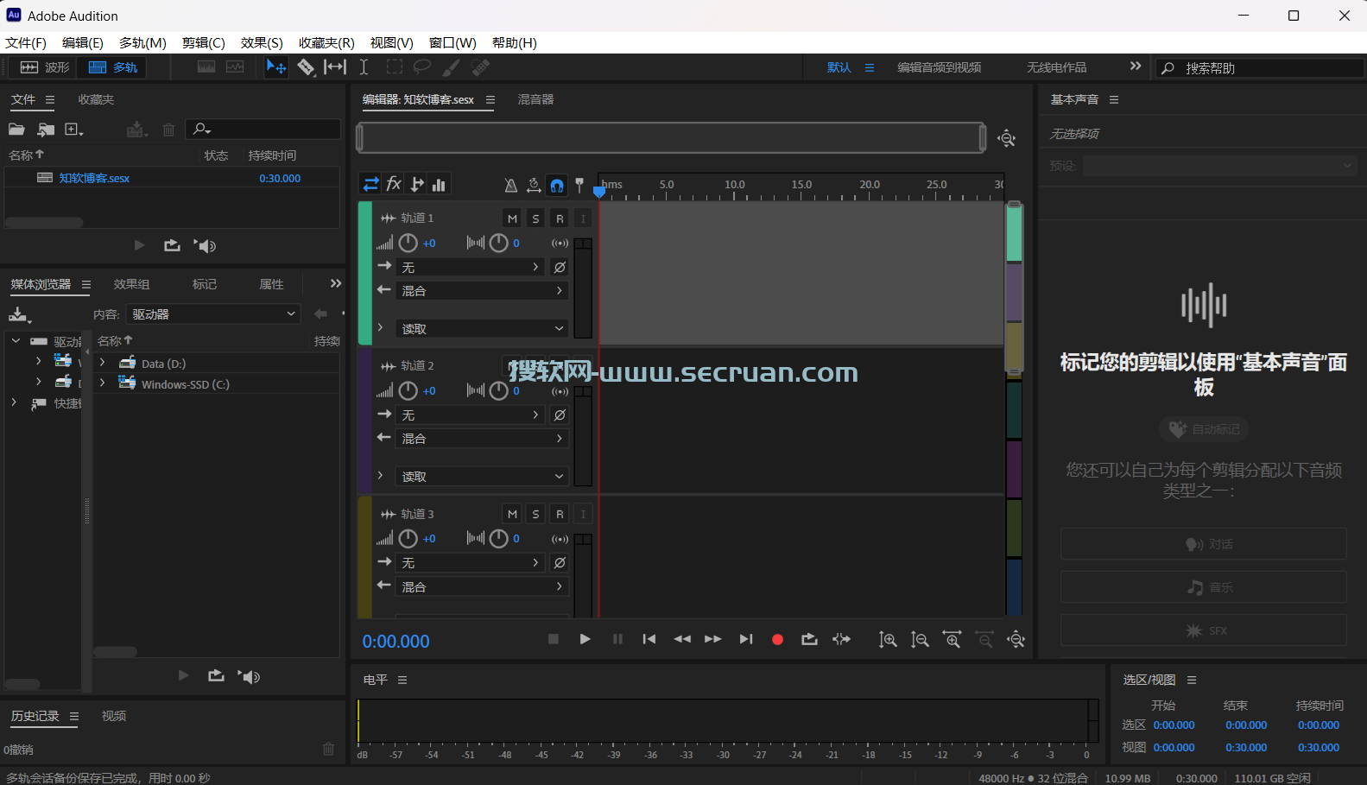Click the Track 3 volume knob
This screenshot has height=785, width=1367.
(408, 539)
